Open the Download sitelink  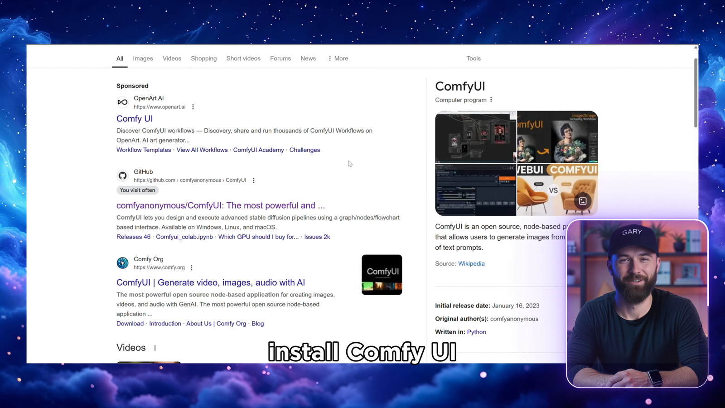(130, 324)
